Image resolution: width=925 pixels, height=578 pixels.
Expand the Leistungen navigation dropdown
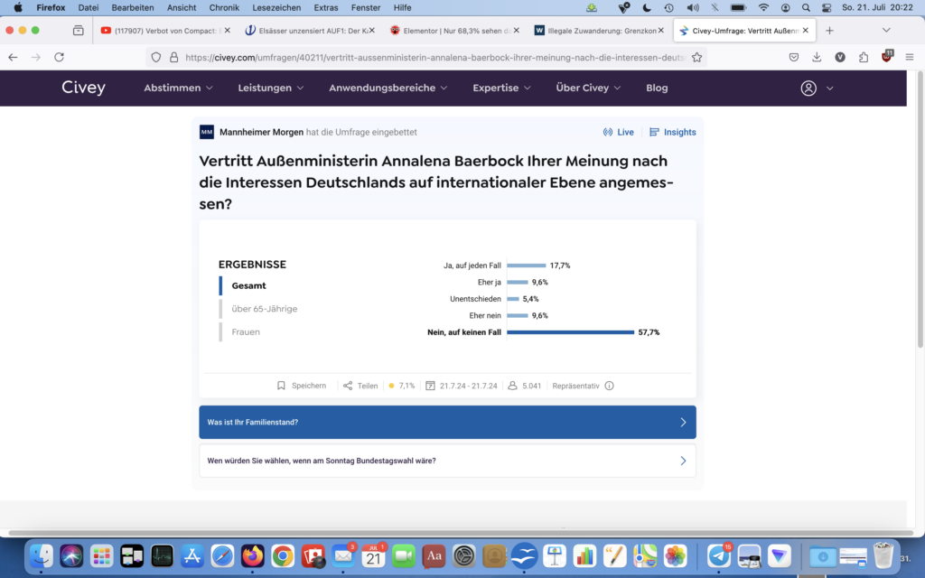pos(271,89)
